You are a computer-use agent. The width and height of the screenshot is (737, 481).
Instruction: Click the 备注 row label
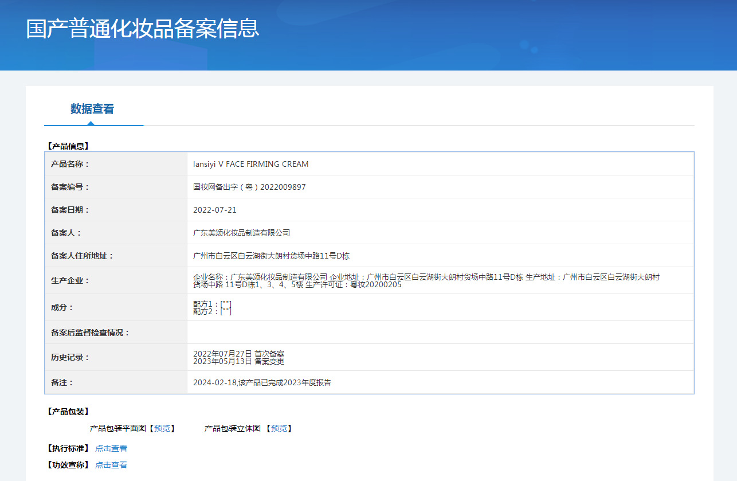pyautogui.click(x=62, y=382)
